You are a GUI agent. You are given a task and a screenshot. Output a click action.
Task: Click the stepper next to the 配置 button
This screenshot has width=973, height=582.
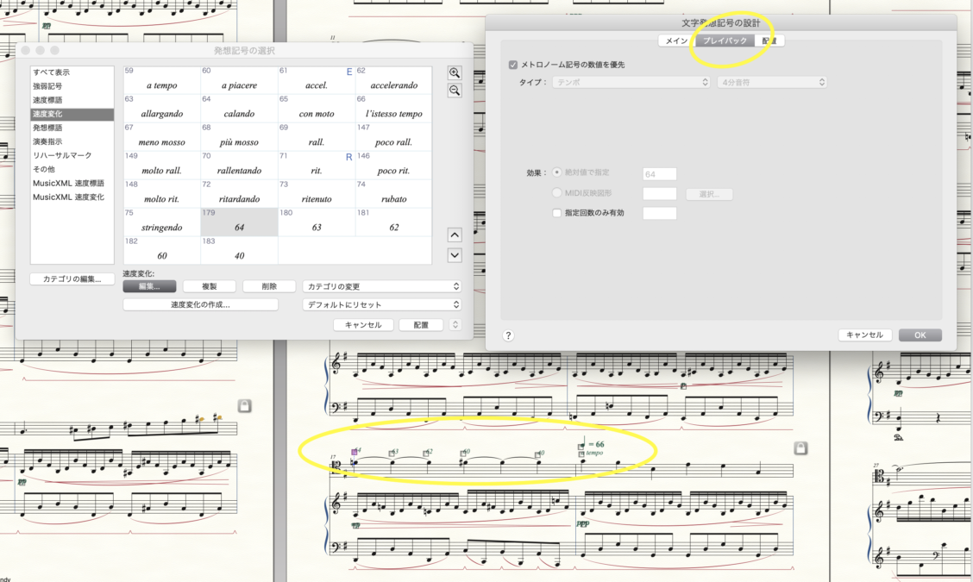[x=455, y=324]
